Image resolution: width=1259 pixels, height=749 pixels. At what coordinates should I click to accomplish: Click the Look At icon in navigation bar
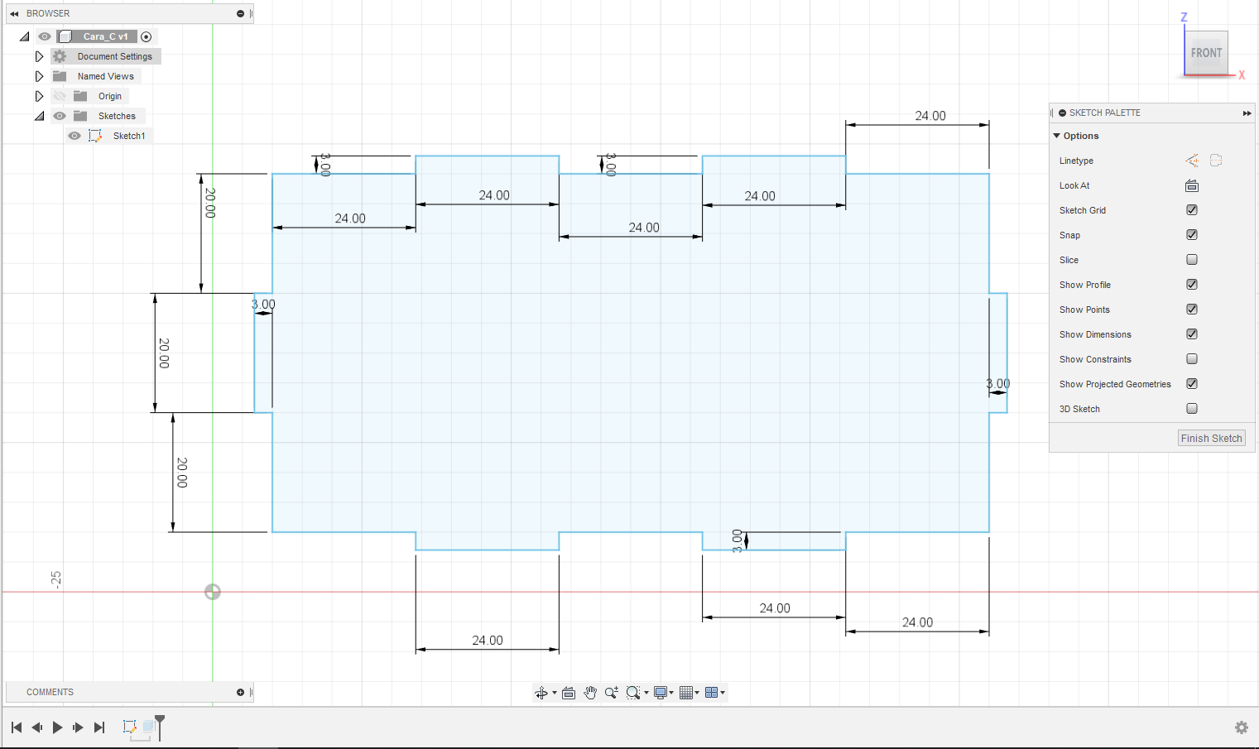pos(569,693)
